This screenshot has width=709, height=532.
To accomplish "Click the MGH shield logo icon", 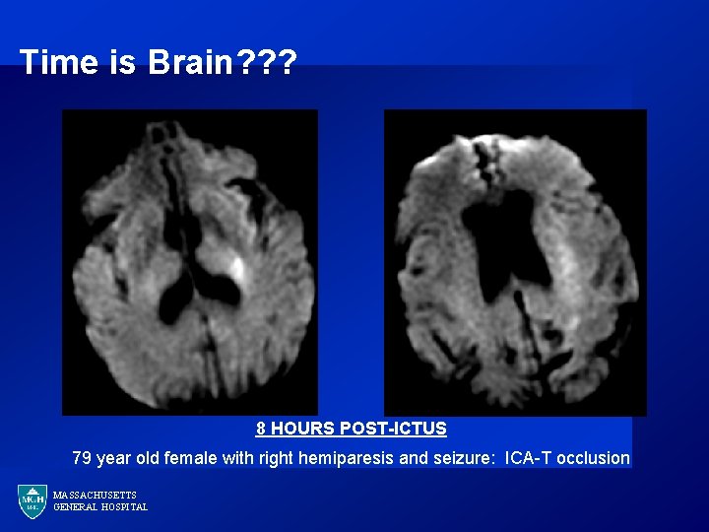I will click(x=32, y=501).
